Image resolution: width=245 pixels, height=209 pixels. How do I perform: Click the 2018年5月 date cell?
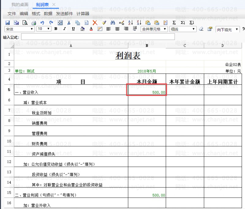click(x=147, y=71)
